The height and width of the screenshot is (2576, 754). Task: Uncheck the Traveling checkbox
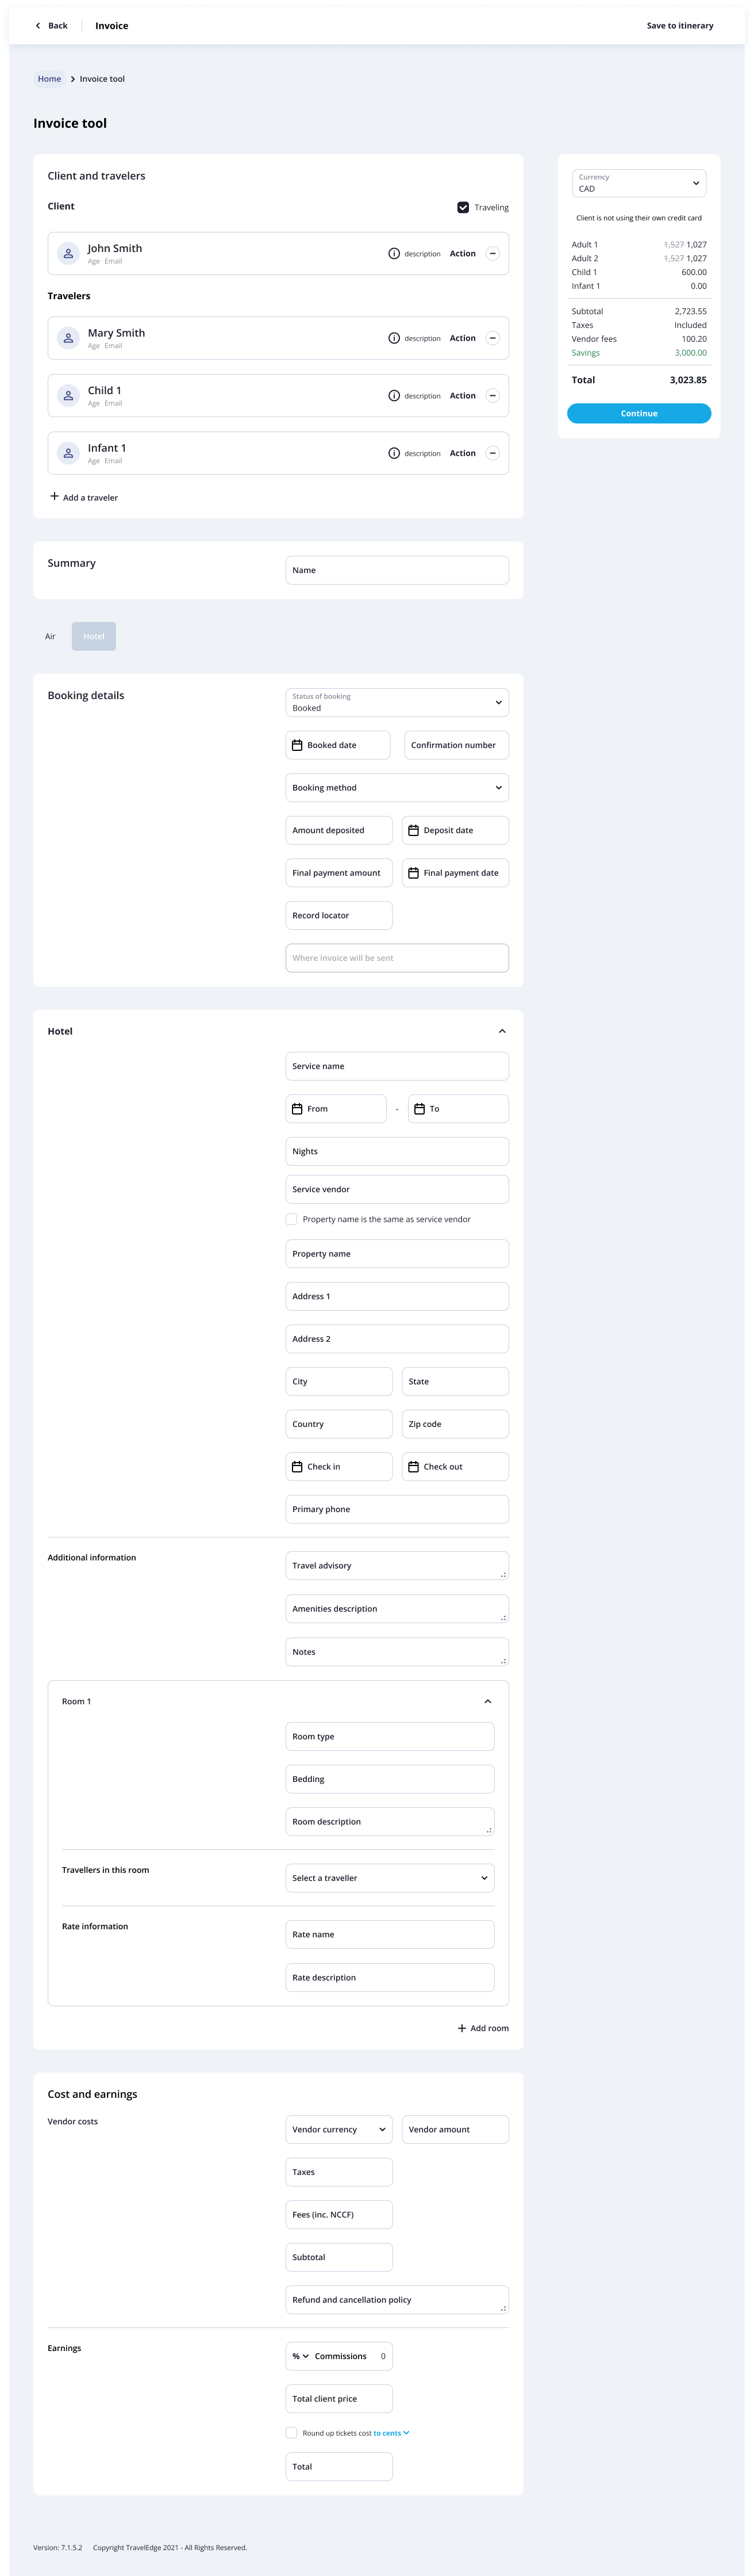click(x=463, y=207)
